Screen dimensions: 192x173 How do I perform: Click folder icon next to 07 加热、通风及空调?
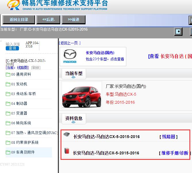tap(8, 133)
